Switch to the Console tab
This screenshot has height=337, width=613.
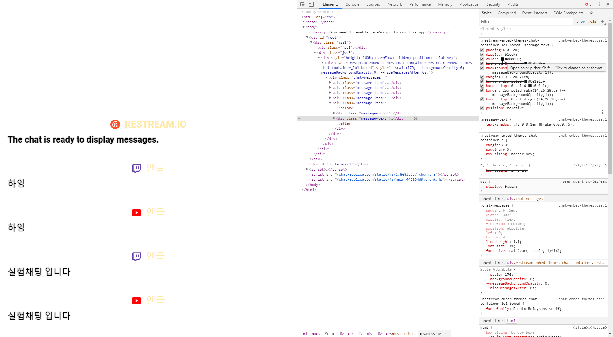click(x=352, y=4)
